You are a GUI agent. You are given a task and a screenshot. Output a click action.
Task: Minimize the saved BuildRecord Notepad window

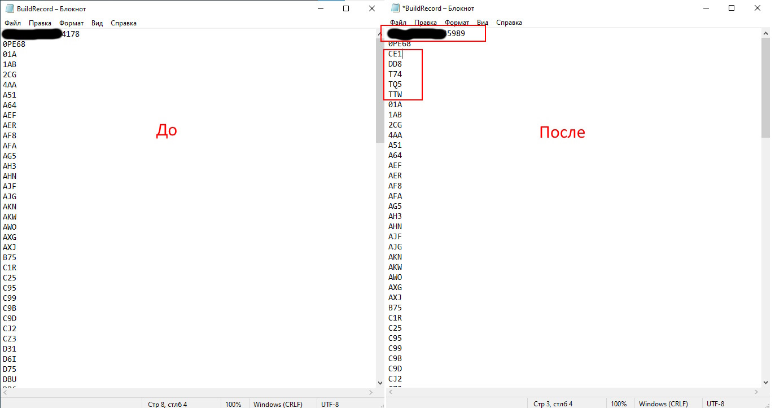click(321, 8)
